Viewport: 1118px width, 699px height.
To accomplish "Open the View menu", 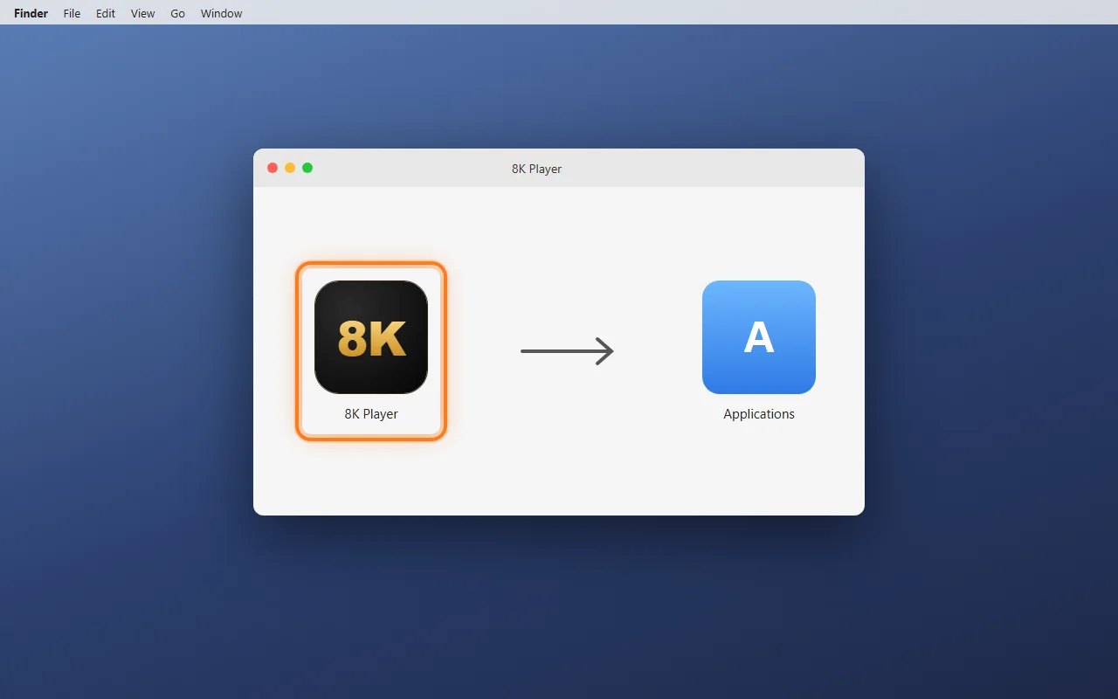I will tap(143, 13).
